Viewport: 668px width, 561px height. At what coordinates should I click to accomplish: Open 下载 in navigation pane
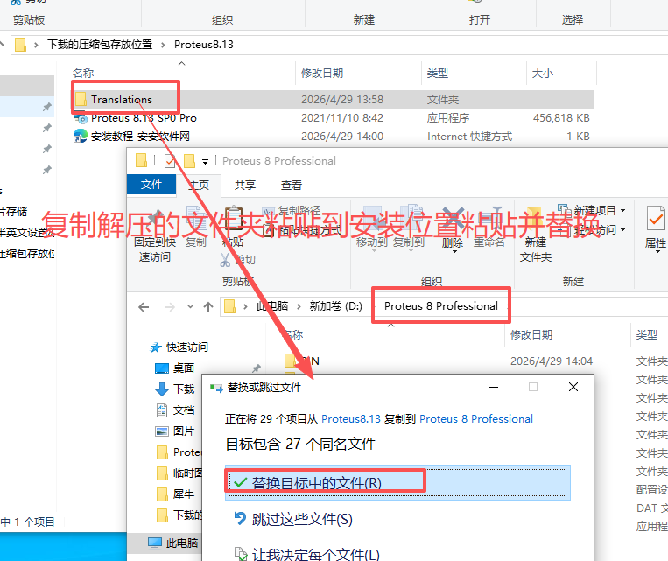pos(184,389)
